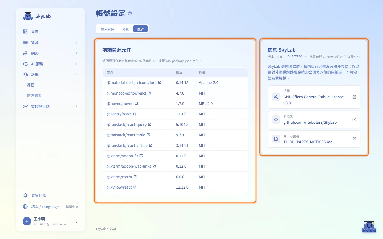
Task: Expand the AI 服務 sidebar section
Action: 51,64
